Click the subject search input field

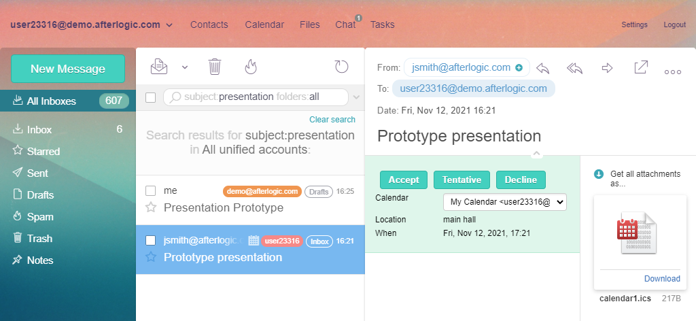pyautogui.click(x=258, y=97)
